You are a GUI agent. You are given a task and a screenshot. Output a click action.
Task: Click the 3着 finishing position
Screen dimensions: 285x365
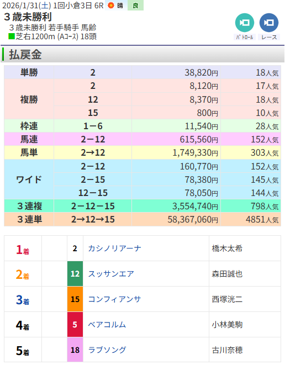(23, 300)
